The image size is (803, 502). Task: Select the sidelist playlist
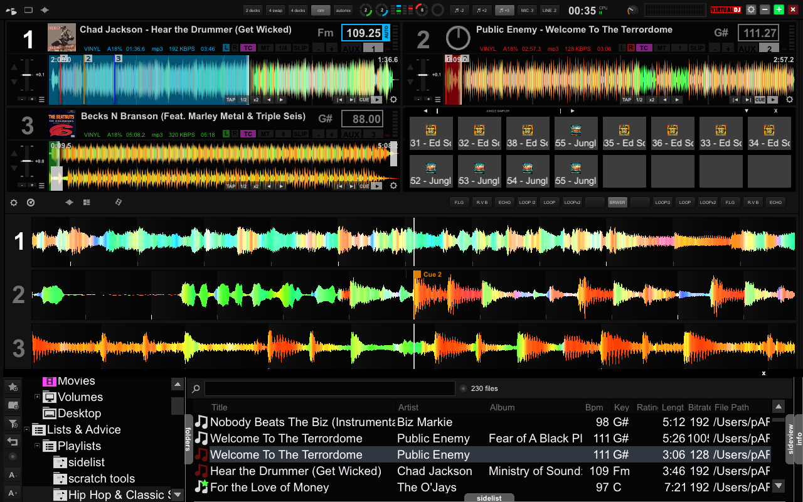coord(87,462)
